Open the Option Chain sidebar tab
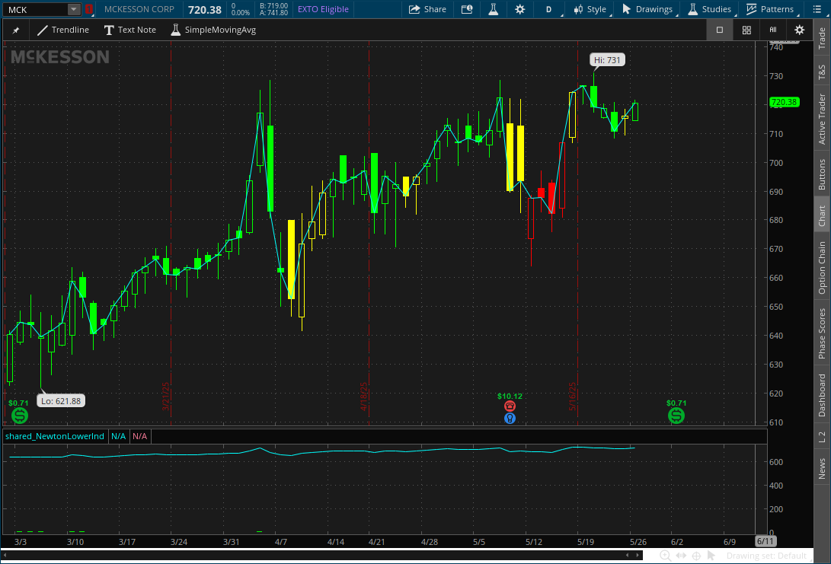 click(822, 267)
